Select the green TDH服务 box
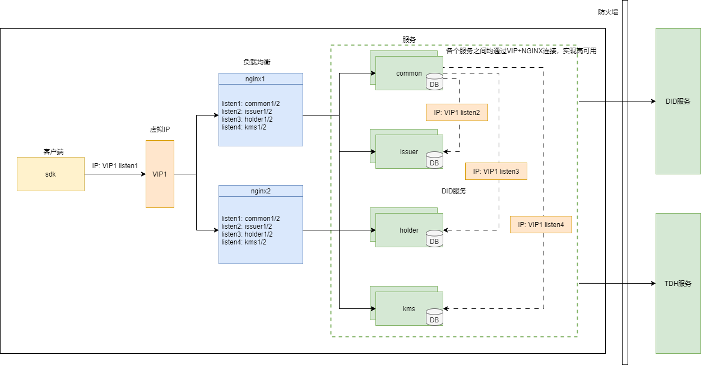This screenshot has height=365, width=701. (678, 283)
